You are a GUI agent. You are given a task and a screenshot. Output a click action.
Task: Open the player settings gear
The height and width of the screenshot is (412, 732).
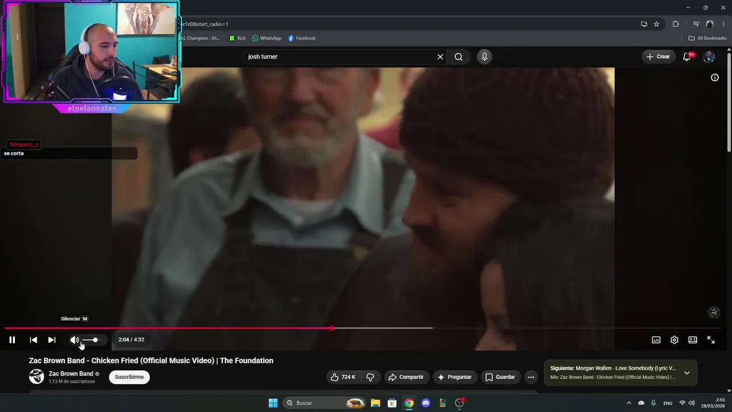tap(674, 340)
